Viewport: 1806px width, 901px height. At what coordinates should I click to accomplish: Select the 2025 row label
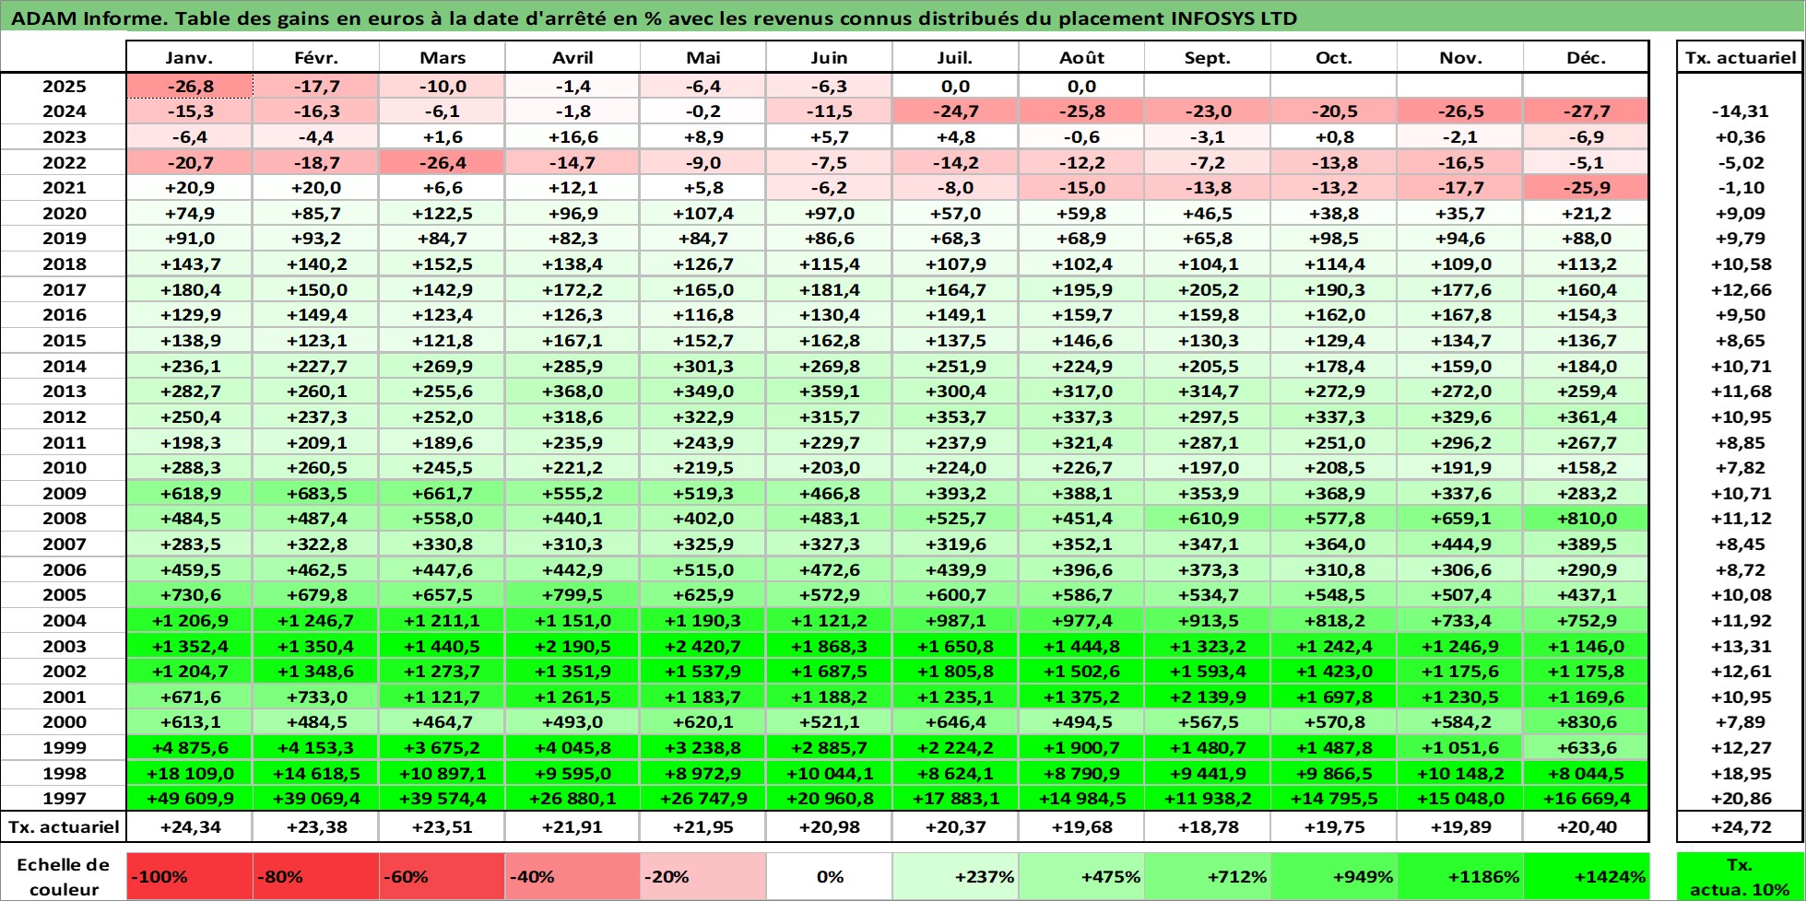click(64, 86)
